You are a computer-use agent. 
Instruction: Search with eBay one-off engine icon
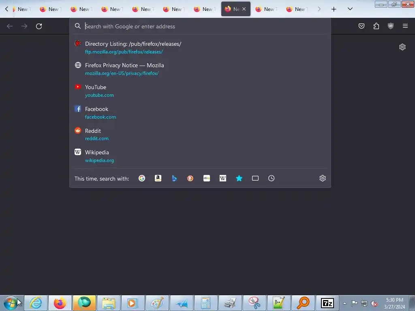tap(207, 178)
